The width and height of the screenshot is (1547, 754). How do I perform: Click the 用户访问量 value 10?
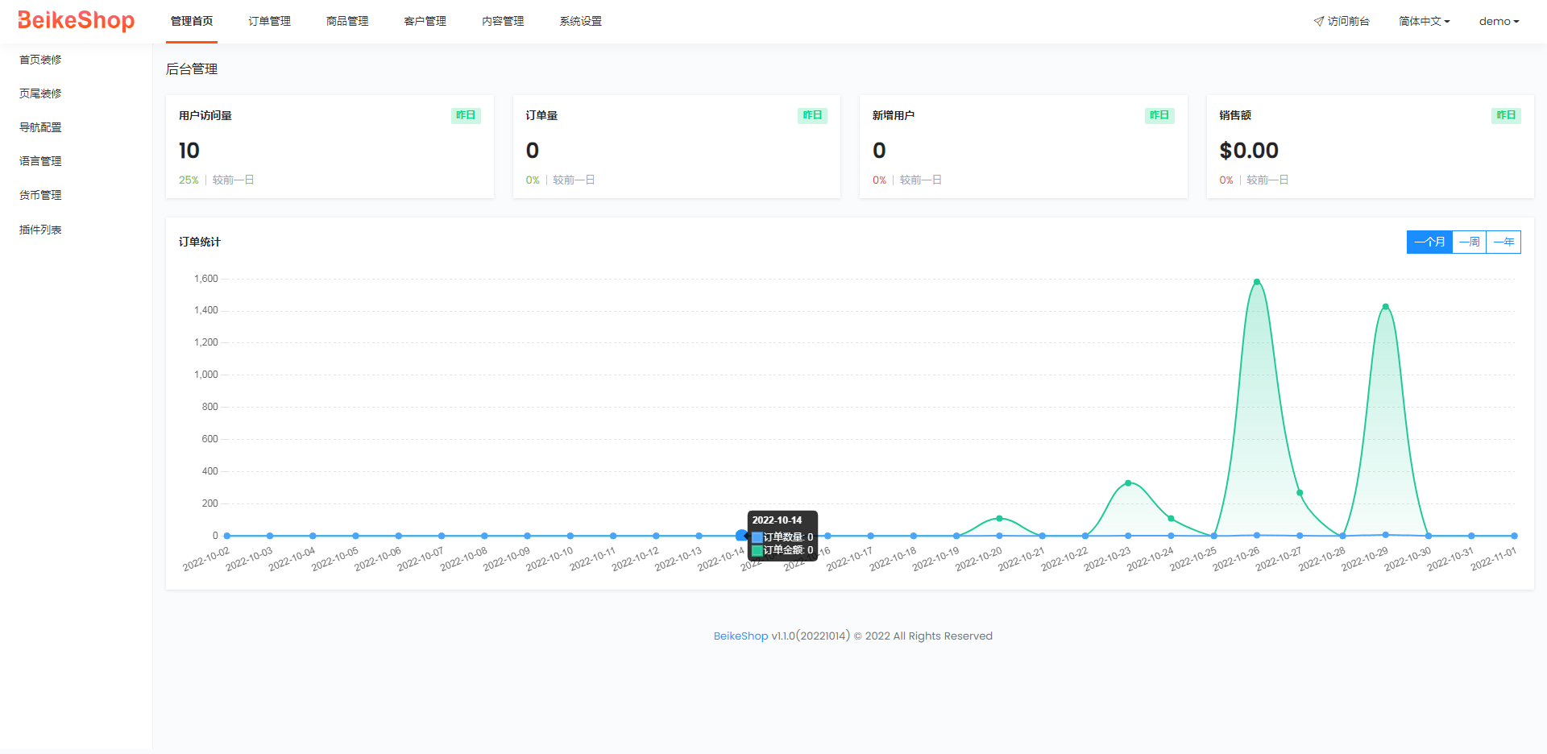189,151
